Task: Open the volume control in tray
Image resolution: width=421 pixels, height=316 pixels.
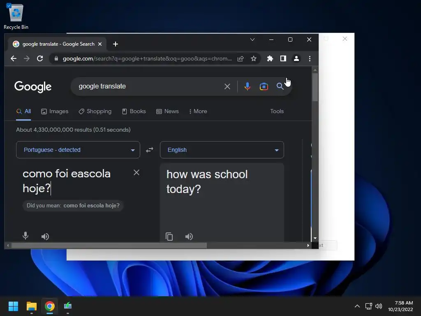Action: pos(379,306)
